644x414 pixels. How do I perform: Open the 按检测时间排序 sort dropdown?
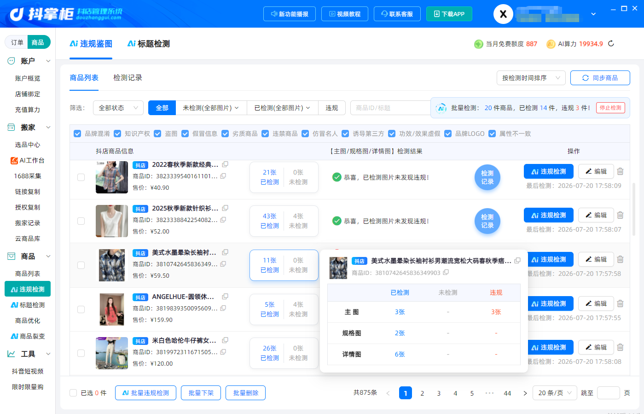tap(531, 78)
